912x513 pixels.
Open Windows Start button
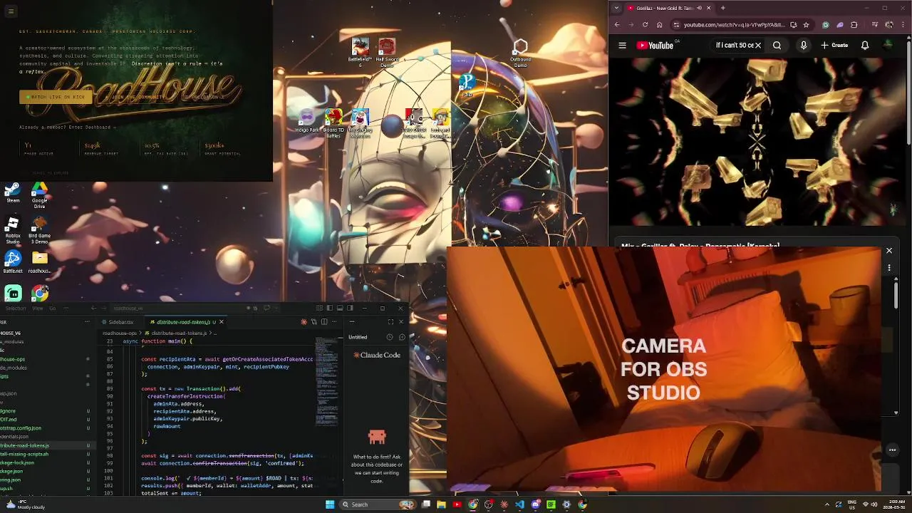coord(330,504)
